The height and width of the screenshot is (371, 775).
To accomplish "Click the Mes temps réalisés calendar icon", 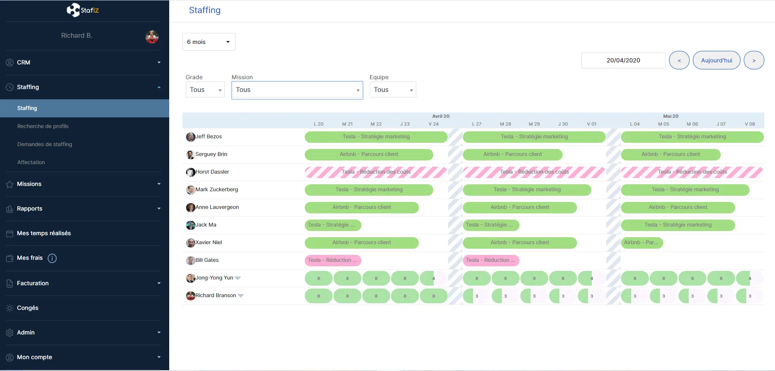I will (10, 234).
